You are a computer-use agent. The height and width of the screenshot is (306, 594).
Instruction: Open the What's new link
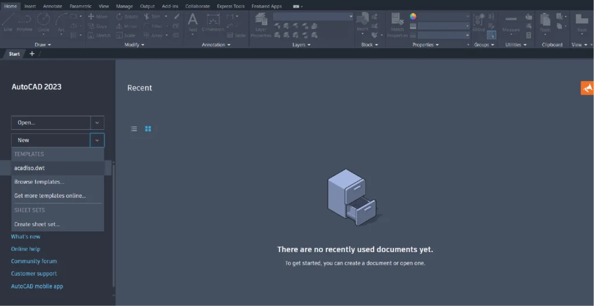pos(26,236)
